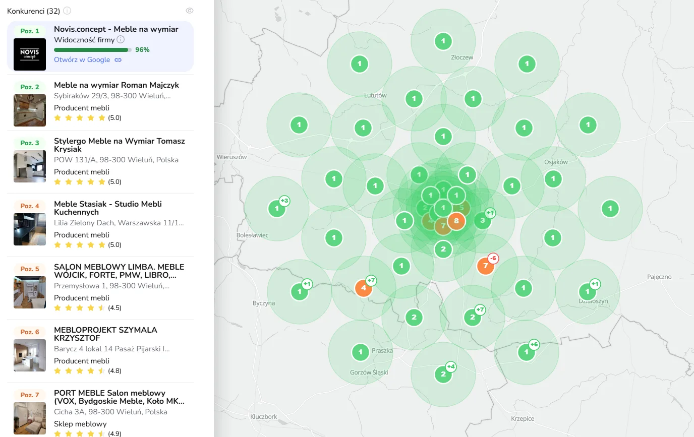
Task: Click Sklep meblowy category under PORT MEBLE
Action: tap(80, 424)
